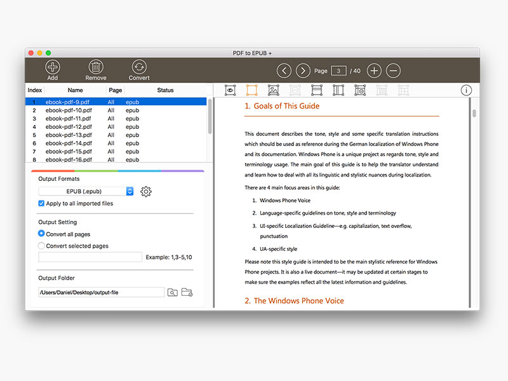The image size is (508, 381).
Task: Select Convert all pages option
Action: [x=42, y=234]
